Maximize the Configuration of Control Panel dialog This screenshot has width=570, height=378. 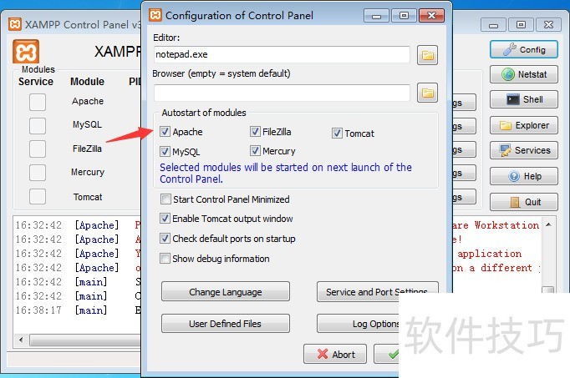coord(404,16)
